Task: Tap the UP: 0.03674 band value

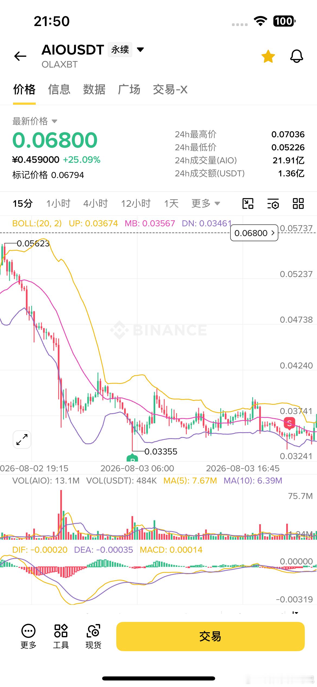Action: click(x=93, y=223)
